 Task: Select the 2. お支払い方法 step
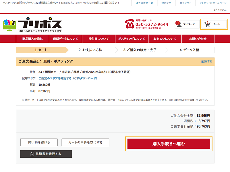tap(90, 50)
